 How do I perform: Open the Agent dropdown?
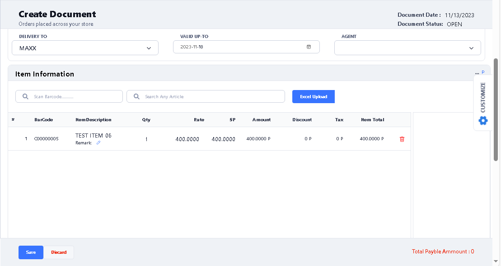tap(407, 47)
